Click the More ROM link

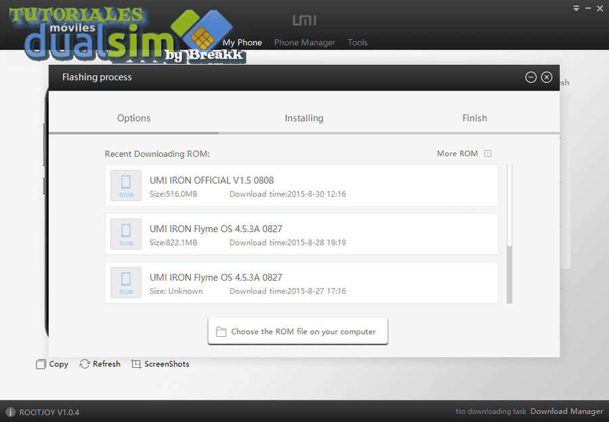(457, 154)
